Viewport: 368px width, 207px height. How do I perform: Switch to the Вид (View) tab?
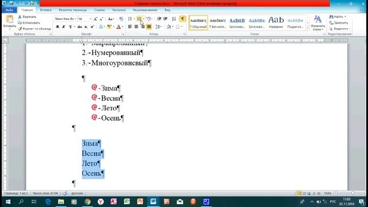click(167, 10)
